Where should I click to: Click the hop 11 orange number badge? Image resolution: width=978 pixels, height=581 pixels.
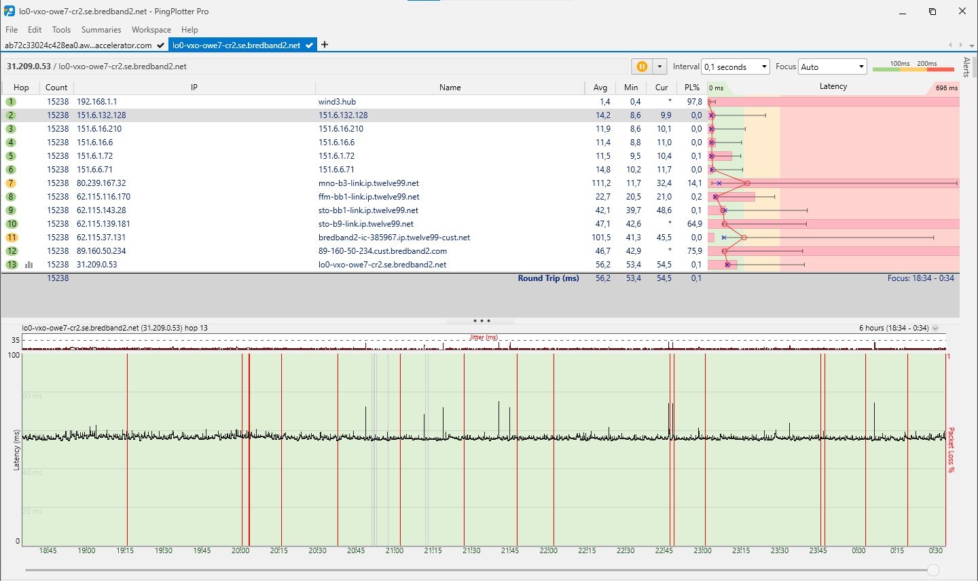(x=12, y=238)
